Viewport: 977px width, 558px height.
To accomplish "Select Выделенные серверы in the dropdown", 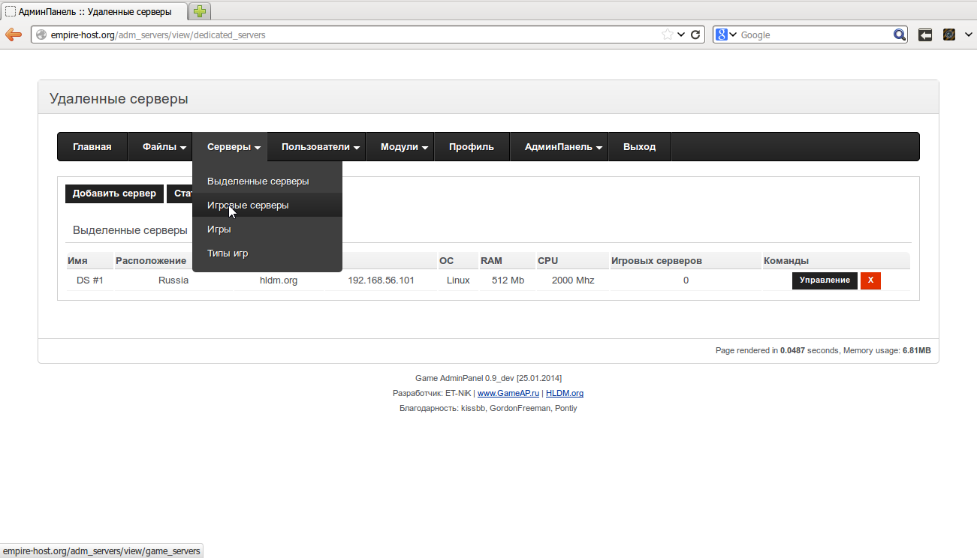I will click(x=258, y=181).
